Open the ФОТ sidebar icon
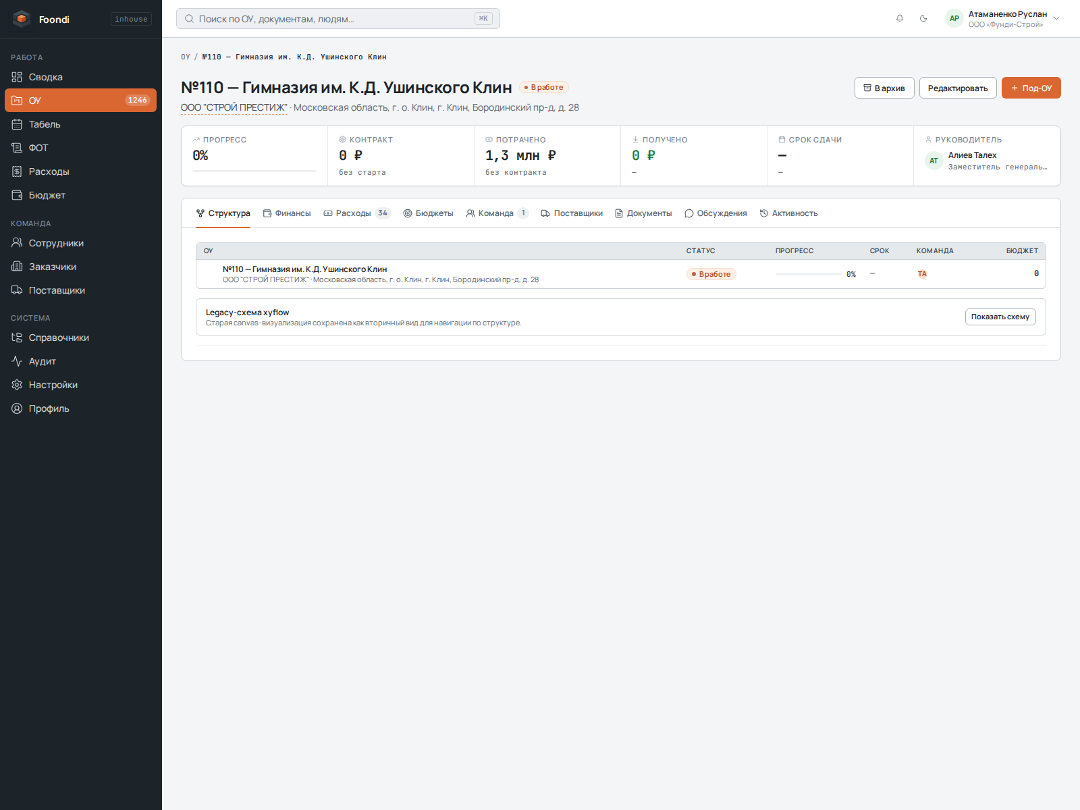The width and height of the screenshot is (1080, 810). (17, 148)
